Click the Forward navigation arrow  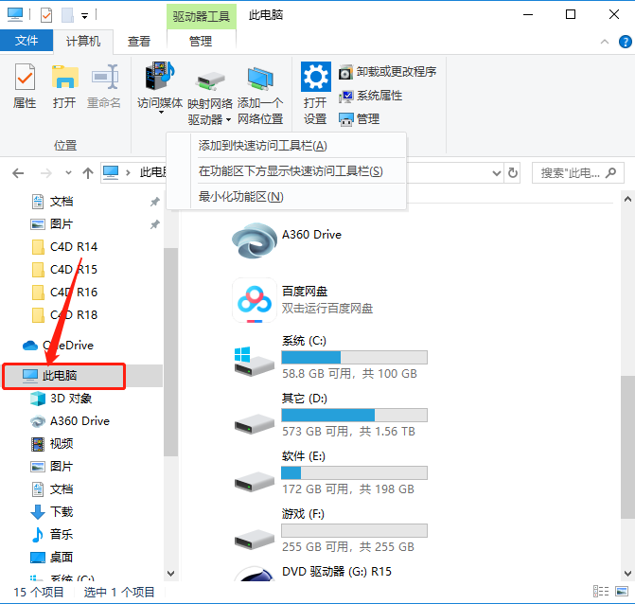(46, 173)
